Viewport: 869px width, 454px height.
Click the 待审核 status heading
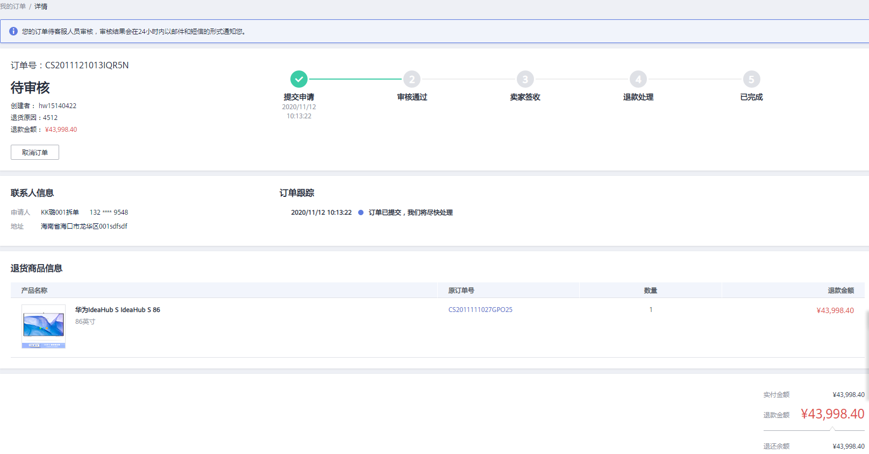tap(30, 87)
